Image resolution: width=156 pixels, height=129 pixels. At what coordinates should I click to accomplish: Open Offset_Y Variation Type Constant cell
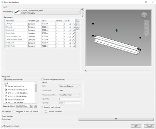pyautogui.click(x=35, y=24)
